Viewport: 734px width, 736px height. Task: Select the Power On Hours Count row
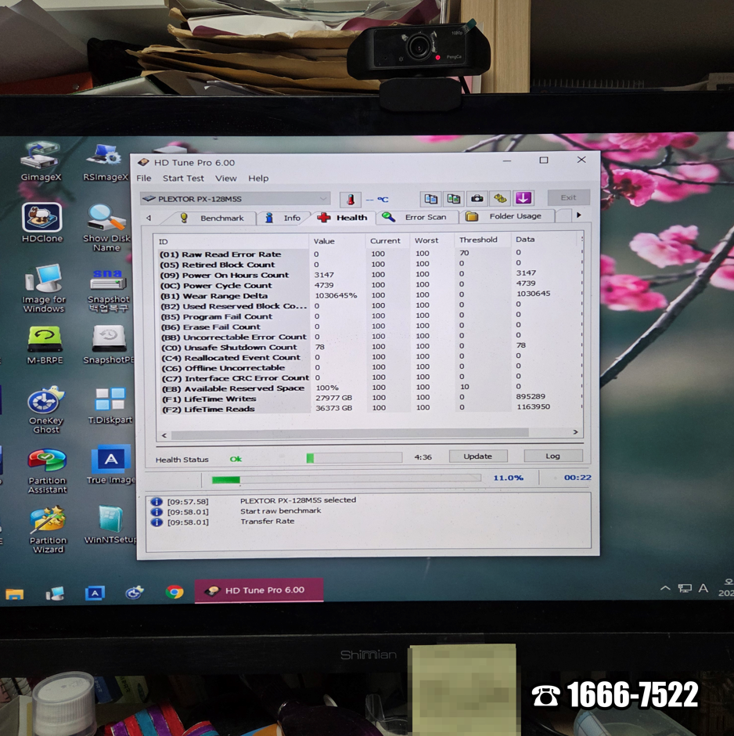[369, 275]
